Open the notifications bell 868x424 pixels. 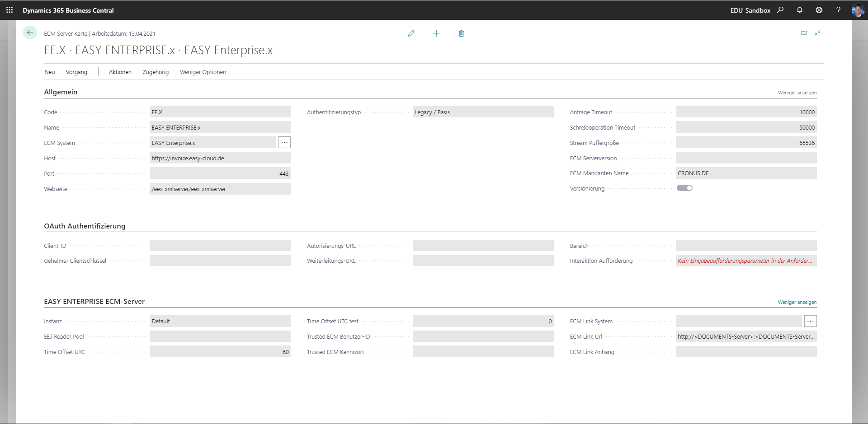click(800, 10)
